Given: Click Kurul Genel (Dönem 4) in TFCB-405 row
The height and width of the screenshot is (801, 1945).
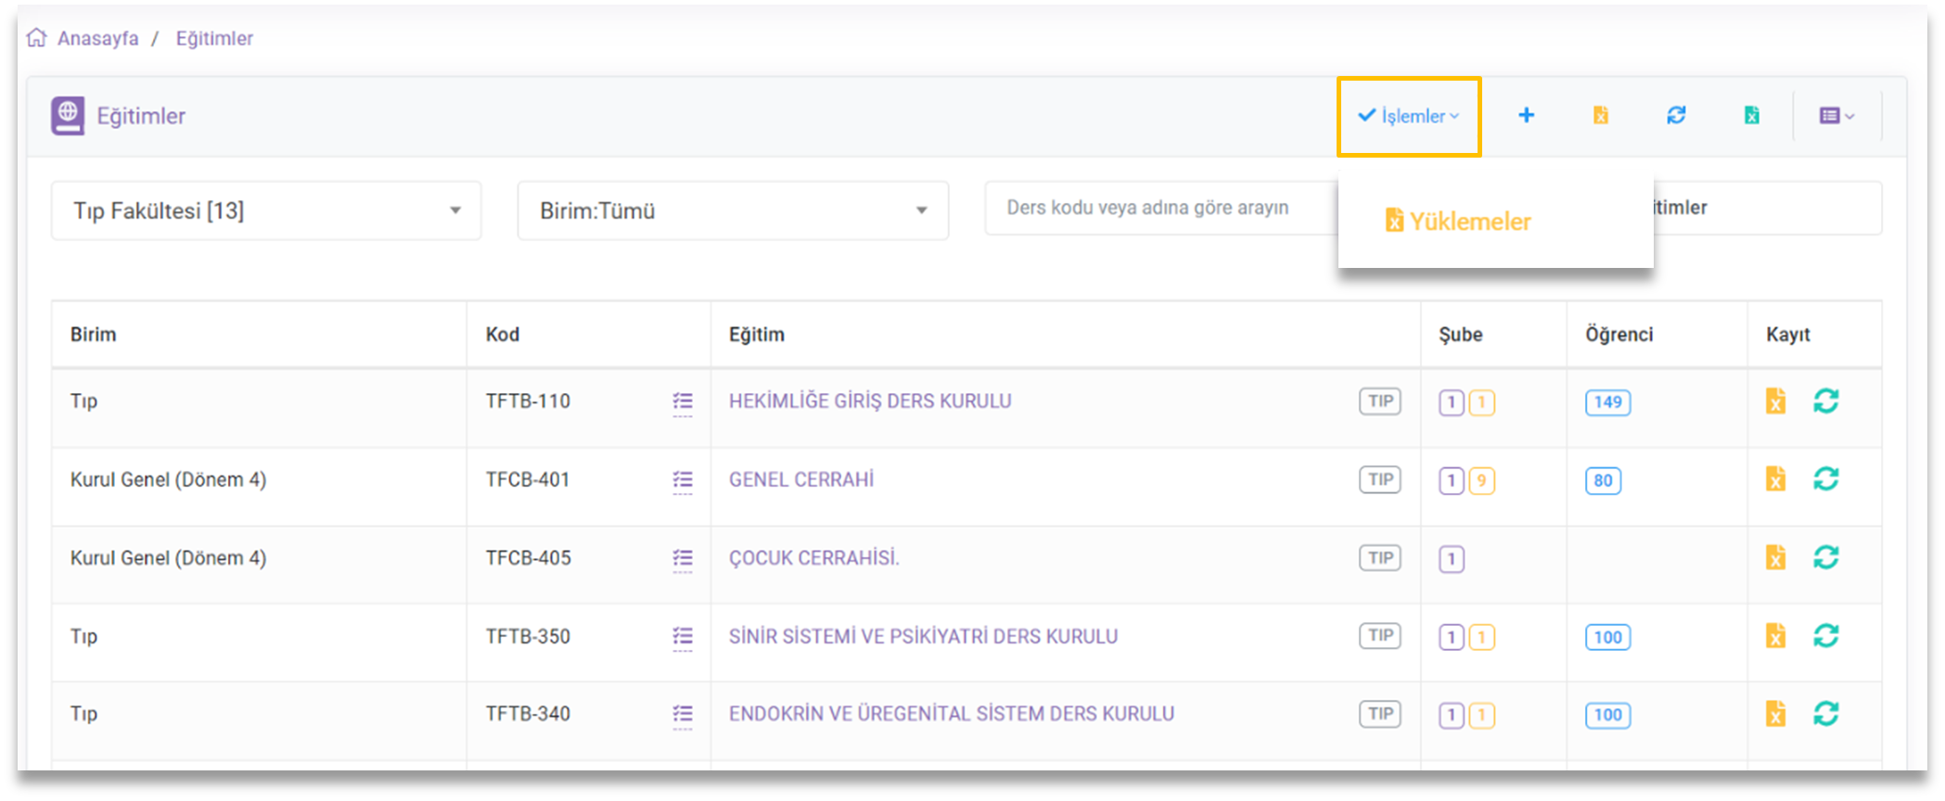Looking at the screenshot, I should 168,558.
